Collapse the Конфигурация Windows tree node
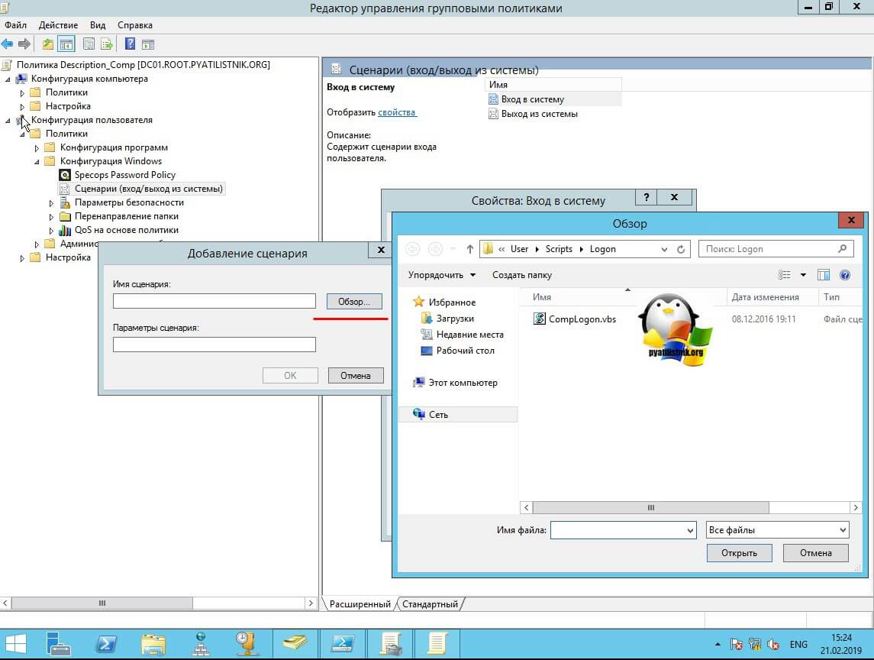The width and height of the screenshot is (874, 660). pyautogui.click(x=37, y=162)
